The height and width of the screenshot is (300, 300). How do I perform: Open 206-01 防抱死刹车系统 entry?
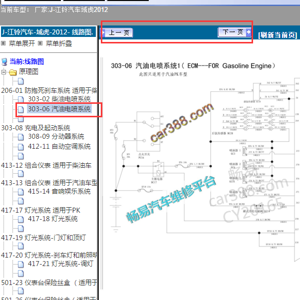coord(49,90)
